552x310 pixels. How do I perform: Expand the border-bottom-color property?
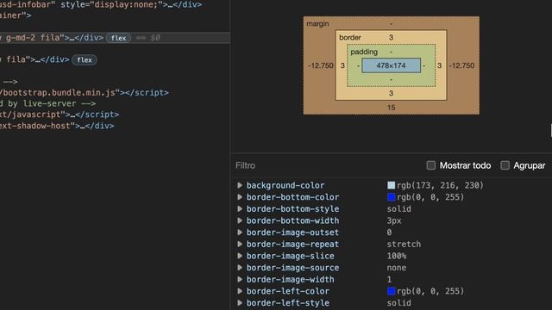pyautogui.click(x=240, y=197)
